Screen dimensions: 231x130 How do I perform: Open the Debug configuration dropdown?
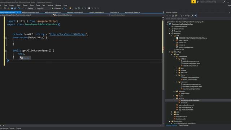[31, 8]
